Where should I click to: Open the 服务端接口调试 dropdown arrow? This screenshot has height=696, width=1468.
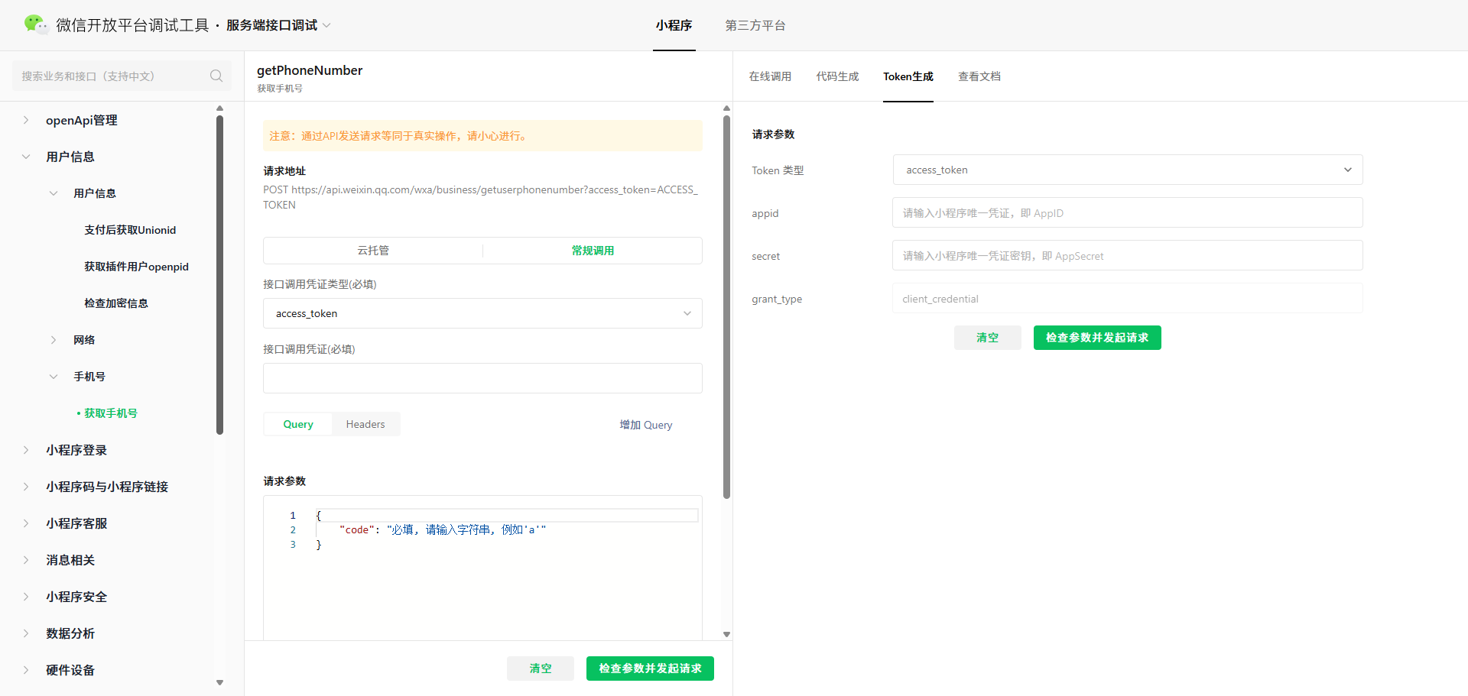point(326,25)
